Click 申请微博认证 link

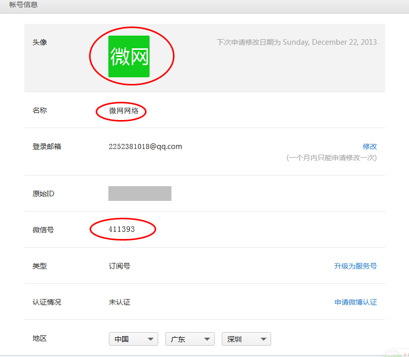coord(356,302)
